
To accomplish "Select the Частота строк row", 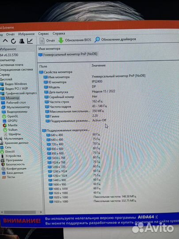I will (57, 102).
